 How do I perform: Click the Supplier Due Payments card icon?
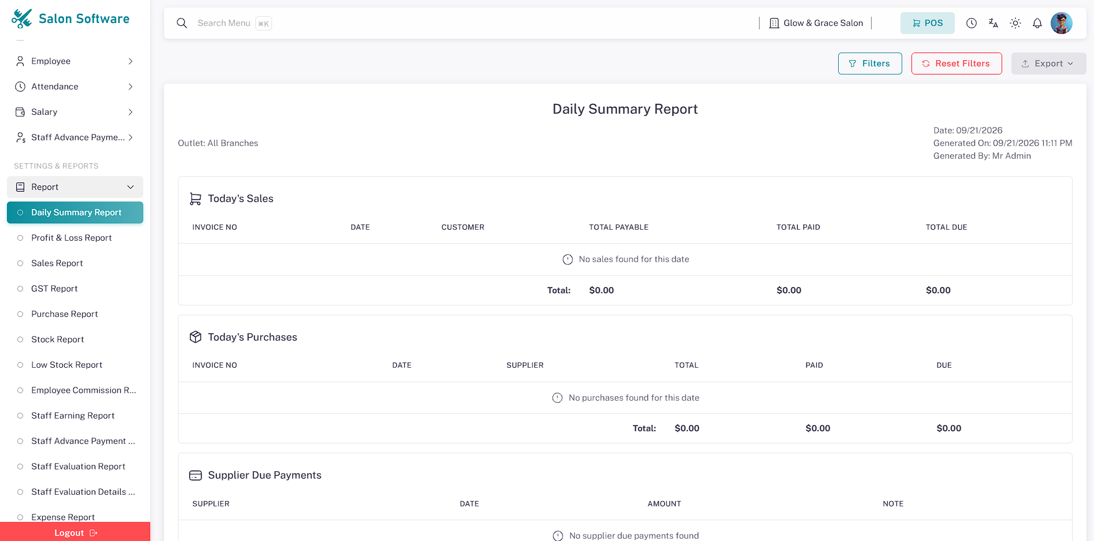pos(196,475)
